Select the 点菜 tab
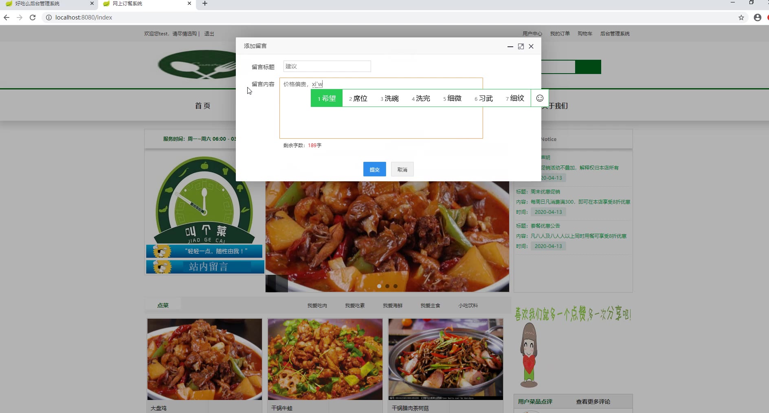 coord(163,305)
